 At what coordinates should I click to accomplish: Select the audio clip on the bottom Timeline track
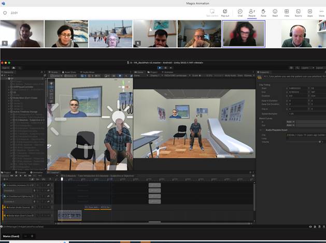tap(69, 215)
